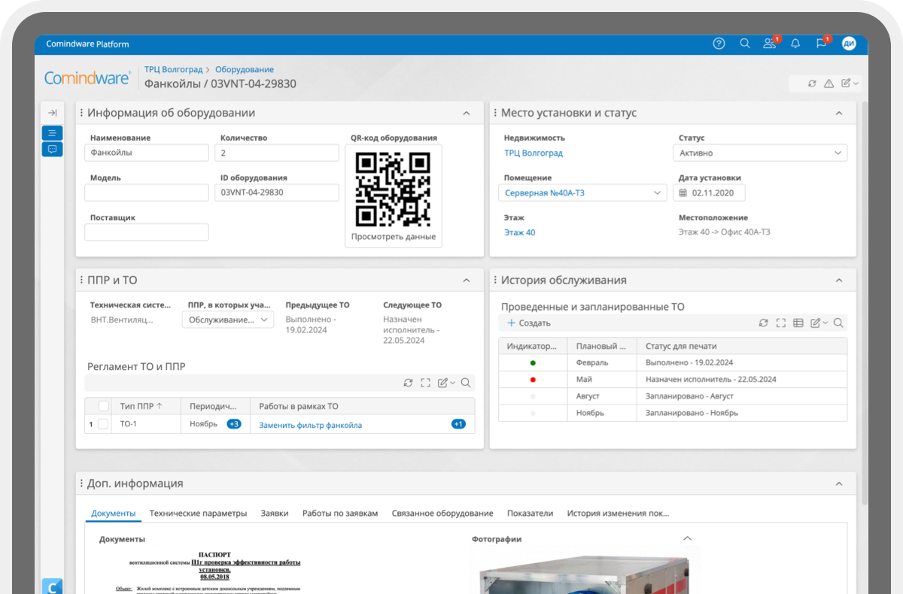The image size is (903, 594).
Task: Click the search magnifier in top bar
Action: click(x=744, y=44)
